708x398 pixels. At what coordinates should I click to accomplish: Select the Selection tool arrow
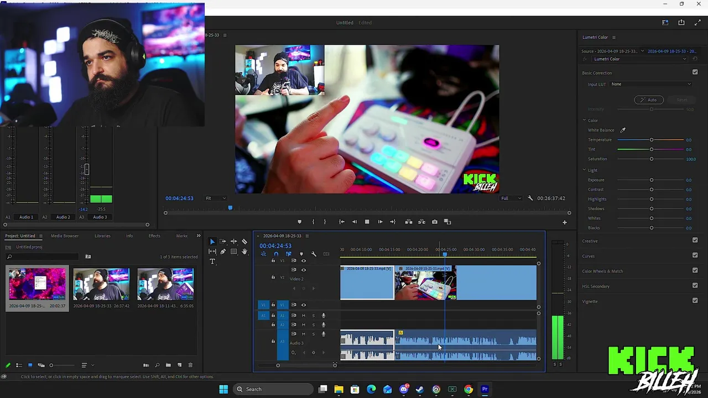pyautogui.click(x=212, y=242)
